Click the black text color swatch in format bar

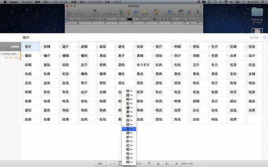pos(130,19)
